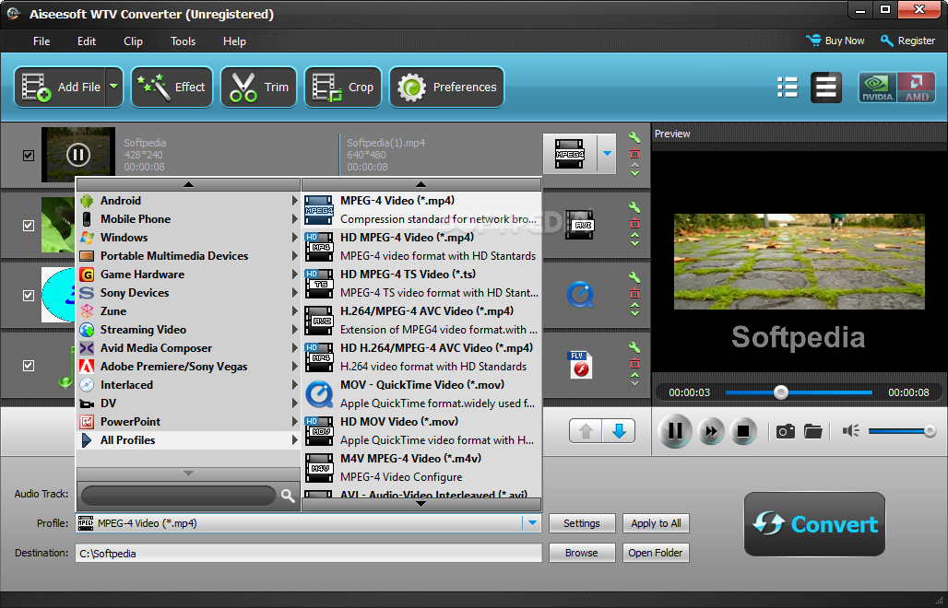
Task: Click the fast forward preview button
Action: [710, 431]
